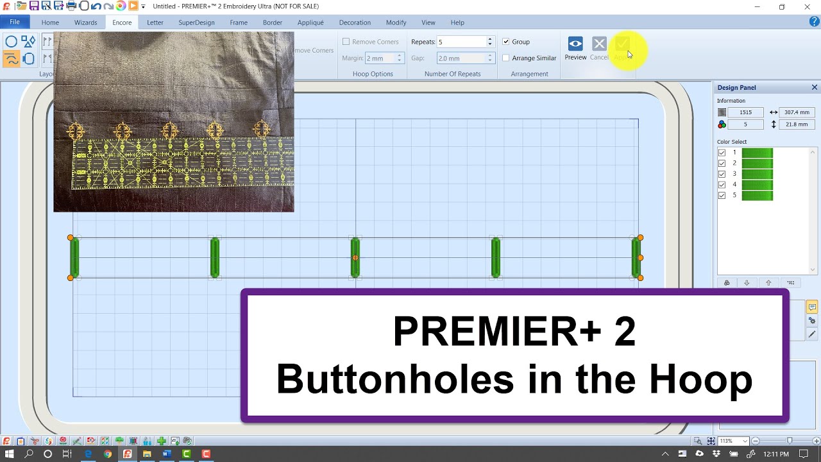Click the Save icon in quick access toolbar
The height and width of the screenshot is (462, 821).
(34, 6)
